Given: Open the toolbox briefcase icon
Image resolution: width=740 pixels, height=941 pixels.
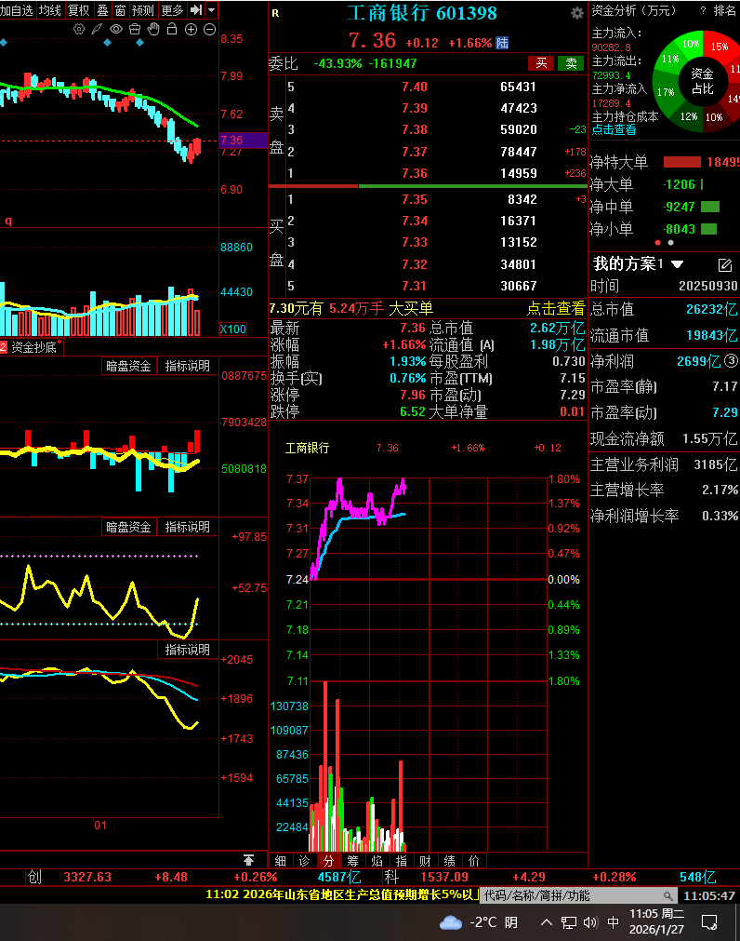Looking at the screenshot, I should pos(135,29).
